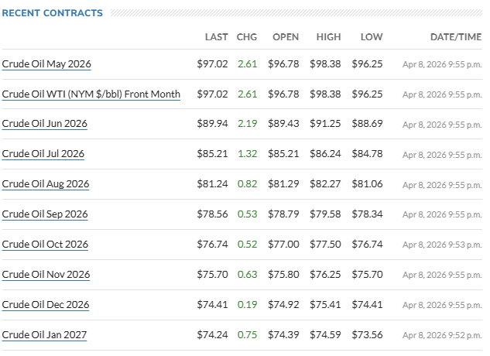
Task: Select the $81.24 last price for Aug 2026
Action: click(x=212, y=184)
